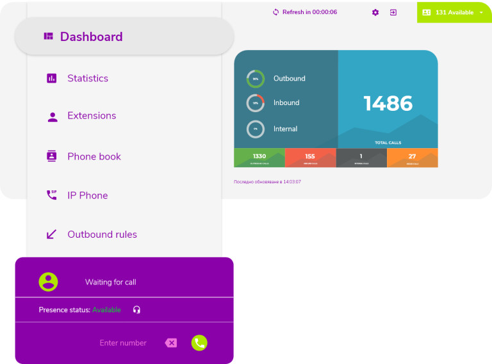Click the backspace delete-digit icon
This screenshot has height=364, width=492.
tap(171, 343)
